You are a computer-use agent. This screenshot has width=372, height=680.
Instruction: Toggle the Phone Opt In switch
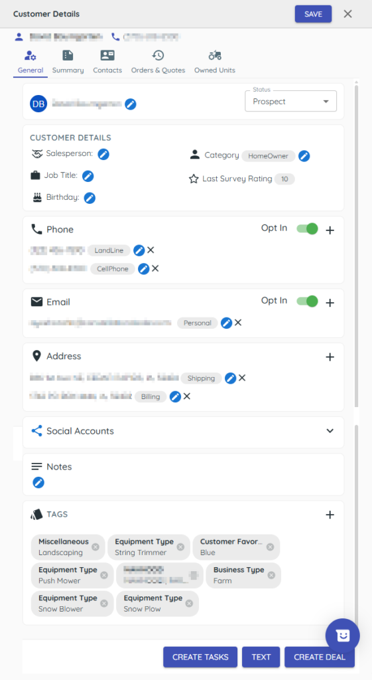[308, 228]
